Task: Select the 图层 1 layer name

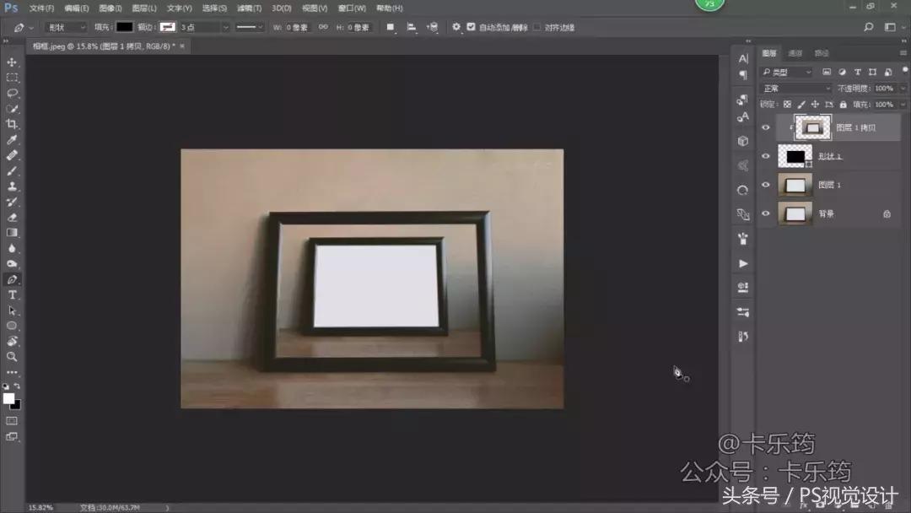Action: pos(829,185)
